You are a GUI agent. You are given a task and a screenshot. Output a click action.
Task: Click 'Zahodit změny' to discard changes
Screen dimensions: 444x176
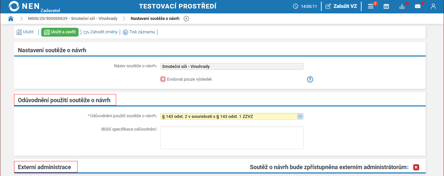[101, 32]
